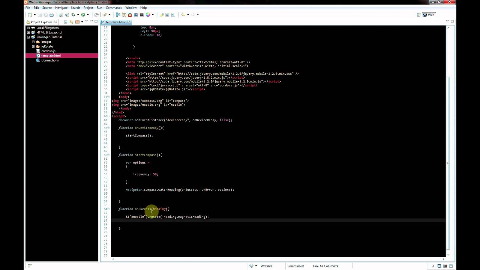Click the vertical scrollbar in the editor
Screen dimensions: 480x270
pyautogui.click(x=448, y=163)
